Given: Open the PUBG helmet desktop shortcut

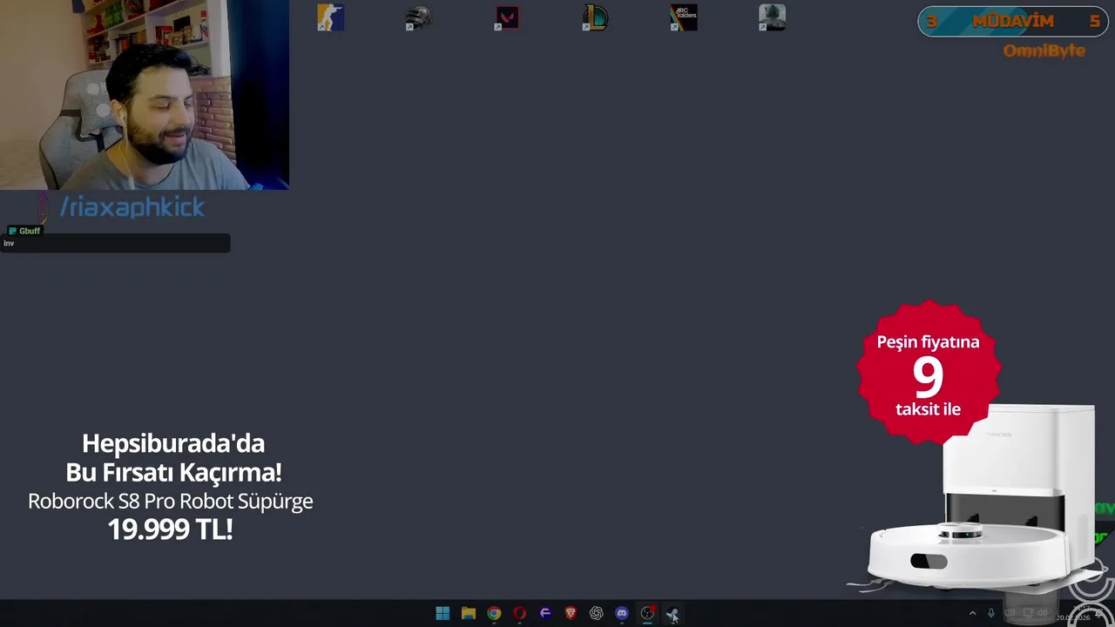Looking at the screenshot, I should (x=419, y=17).
